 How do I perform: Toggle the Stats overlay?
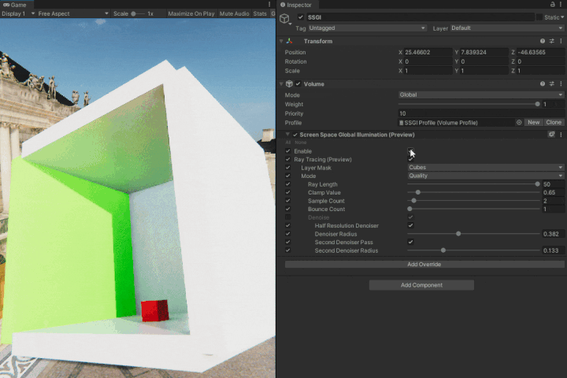(260, 13)
